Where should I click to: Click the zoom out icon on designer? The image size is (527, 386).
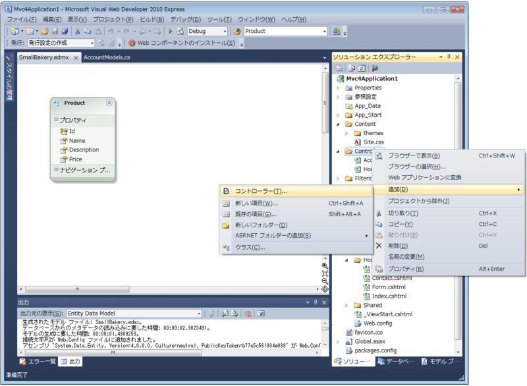(325, 281)
